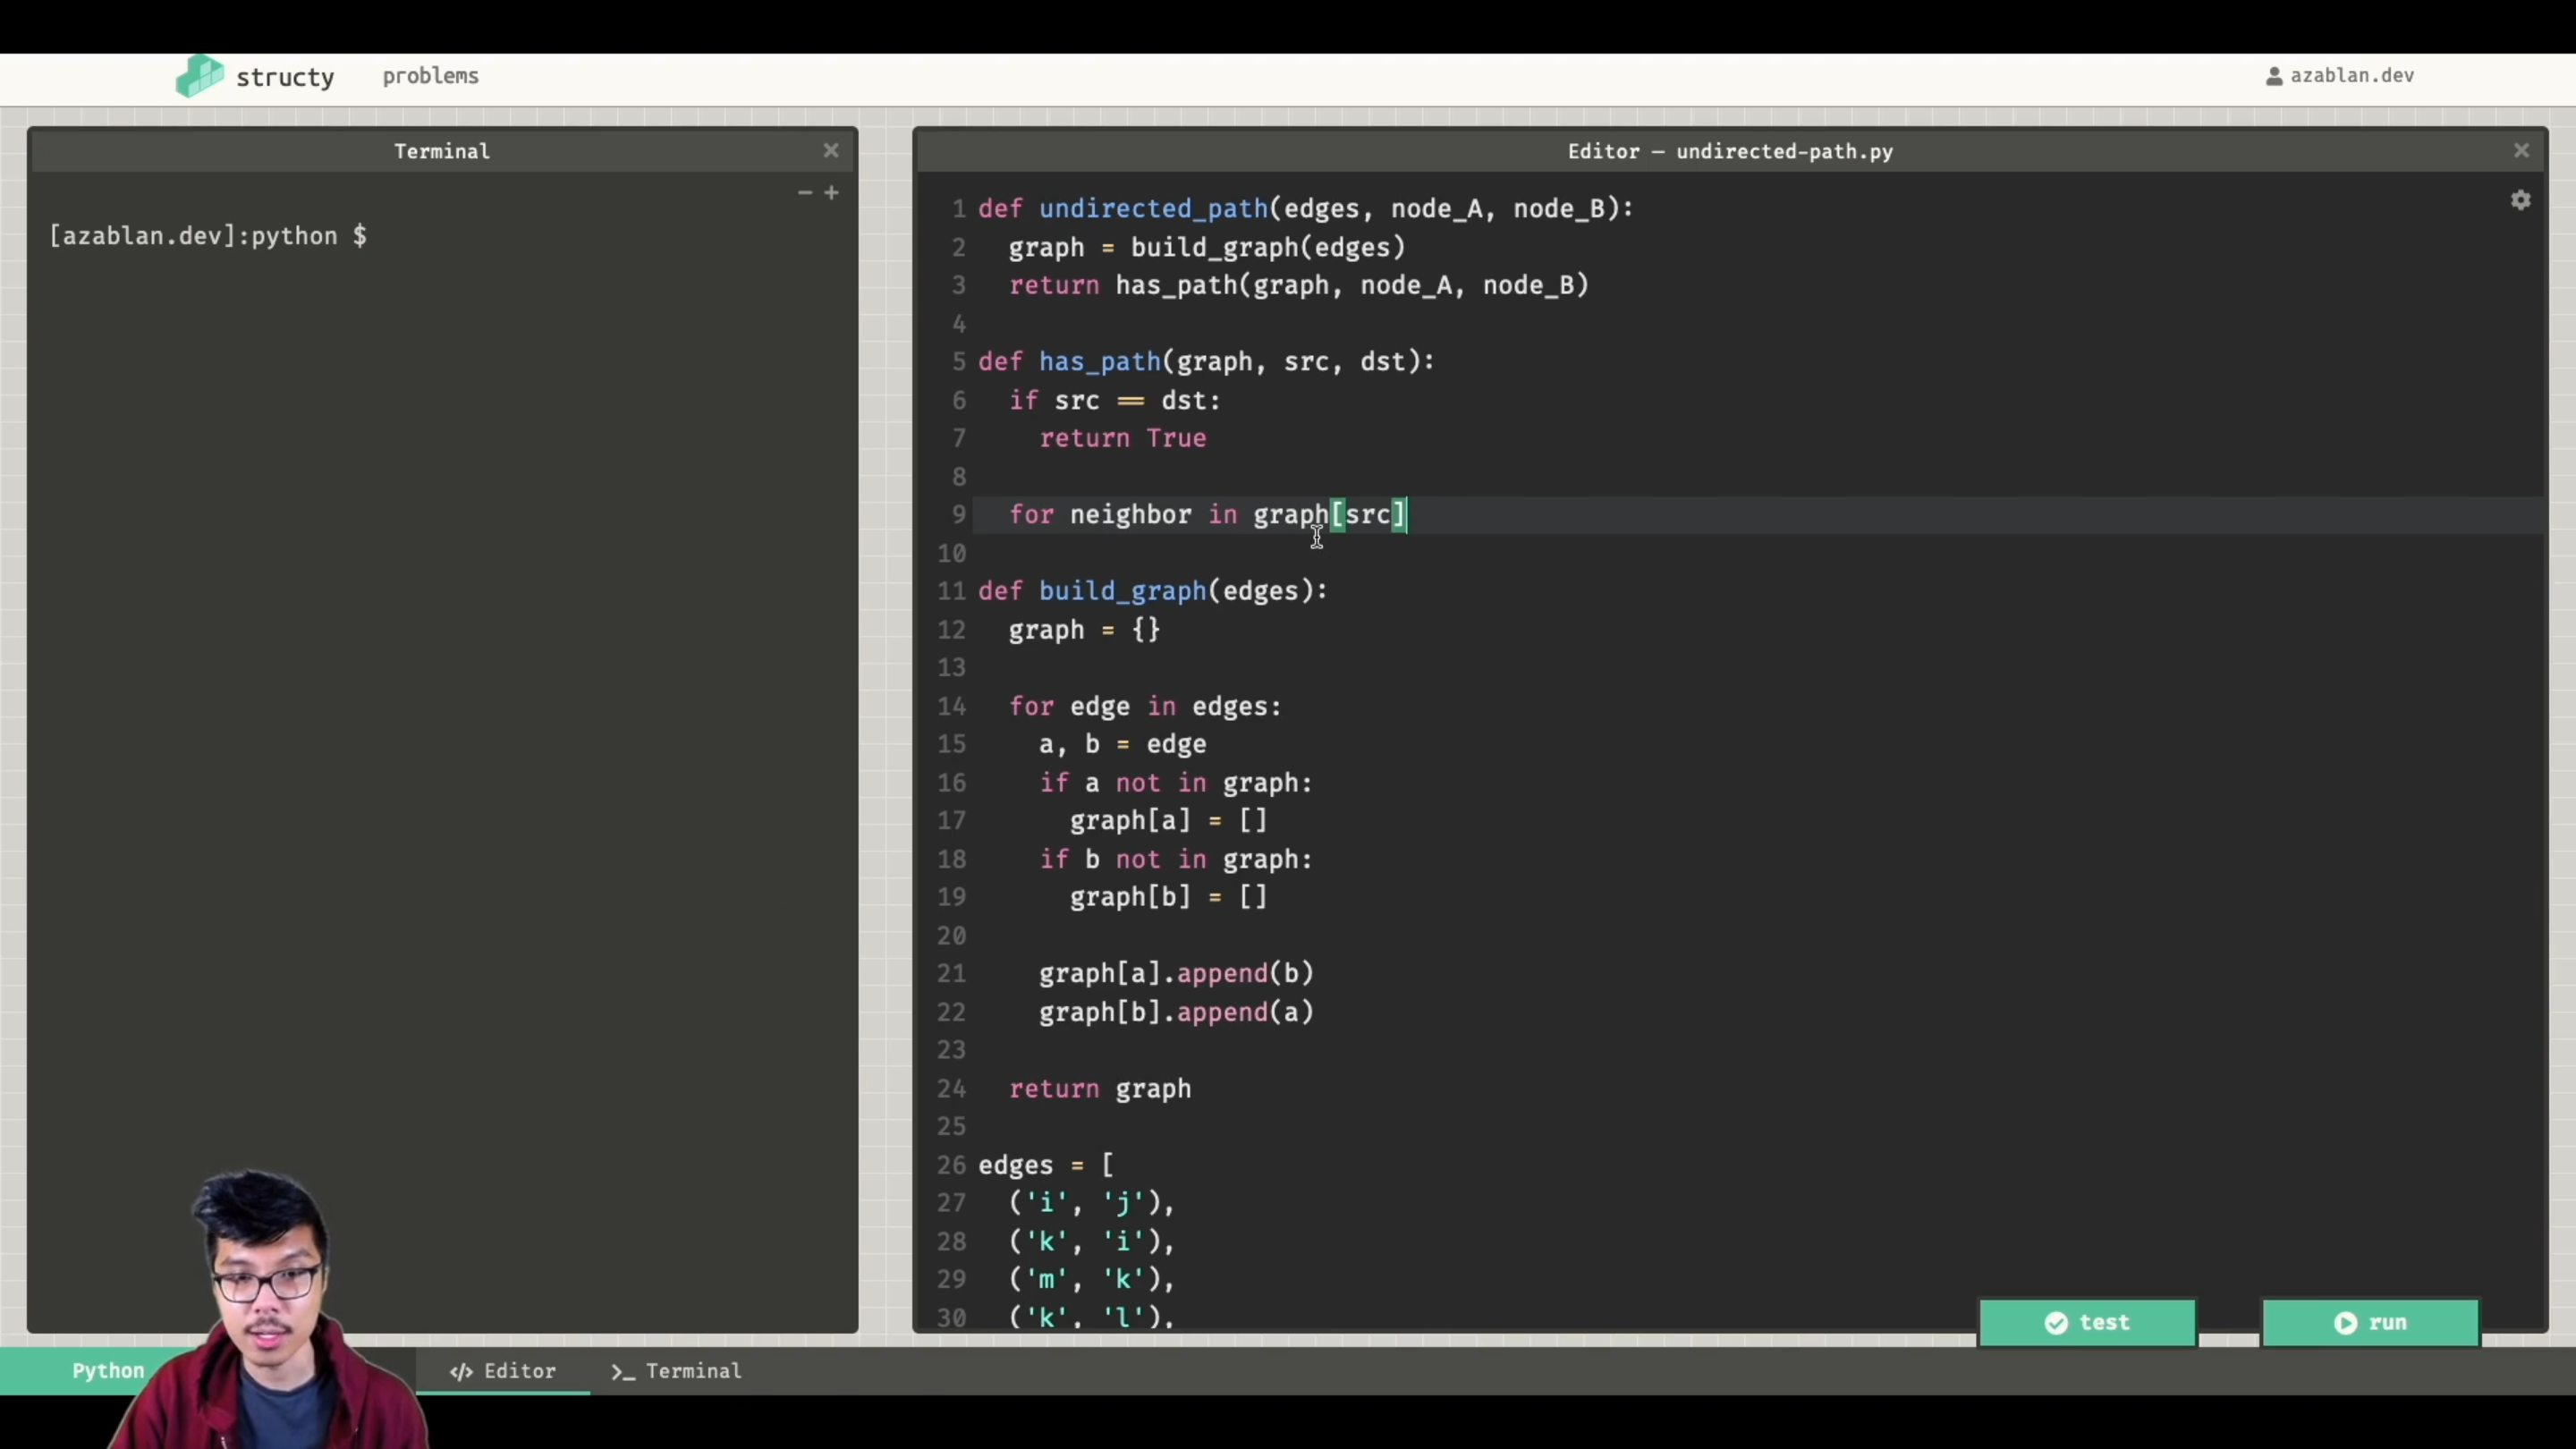Open the azablan.dev user profile
The image size is (2576, 1449).
[2340, 76]
